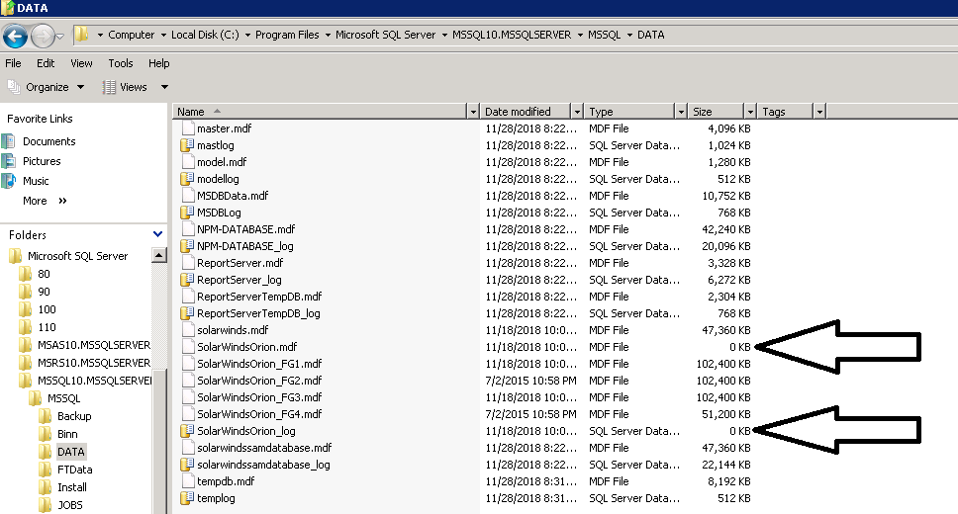Image resolution: width=958 pixels, height=514 pixels.
Task: Select the Binn folder in tree
Action: coord(67,434)
